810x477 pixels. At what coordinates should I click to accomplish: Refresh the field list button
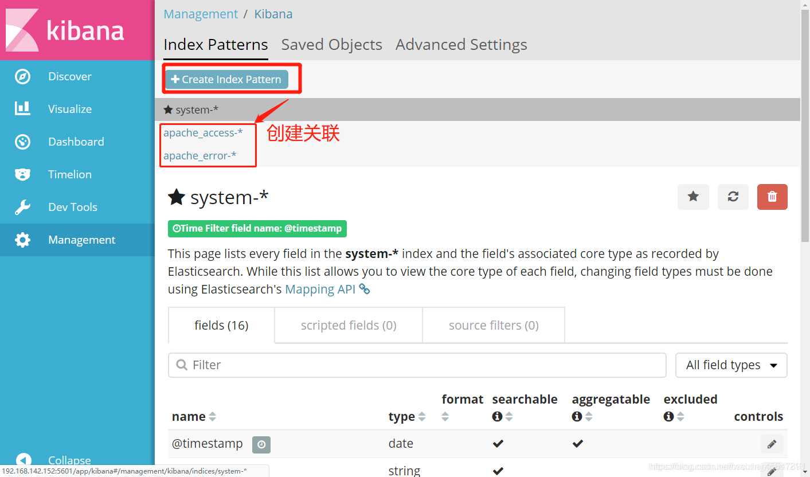pyautogui.click(x=733, y=197)
